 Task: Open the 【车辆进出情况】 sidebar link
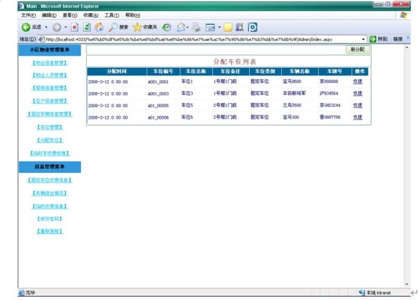coord(50,193)
